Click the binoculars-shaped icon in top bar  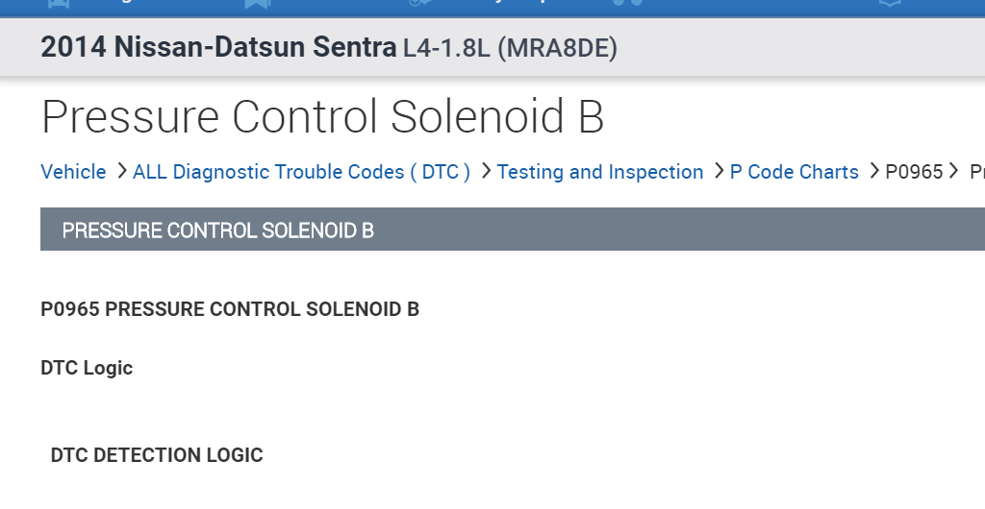click(x=628, y=4)
